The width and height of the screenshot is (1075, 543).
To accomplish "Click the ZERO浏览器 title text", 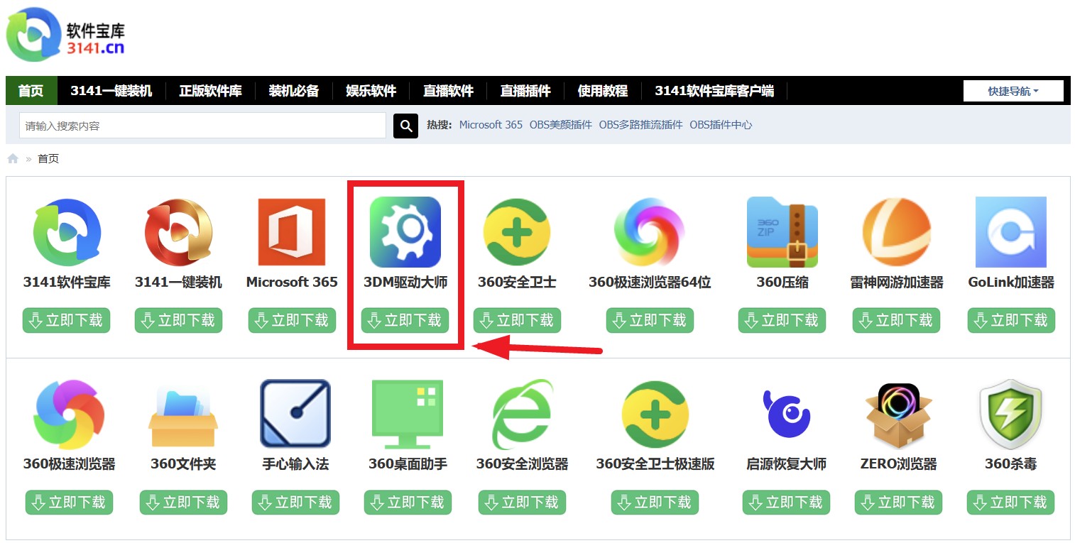I will coord(898,464).
